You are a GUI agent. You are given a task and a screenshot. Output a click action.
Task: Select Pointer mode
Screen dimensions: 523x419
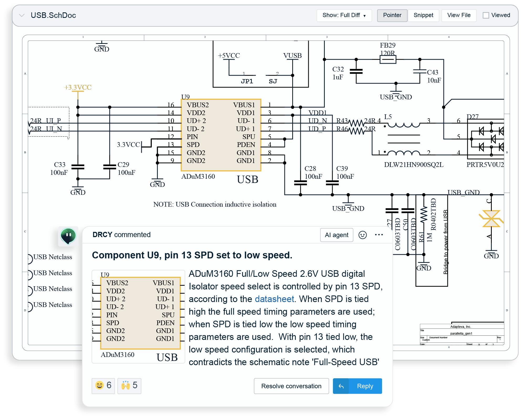pos(392,15)
